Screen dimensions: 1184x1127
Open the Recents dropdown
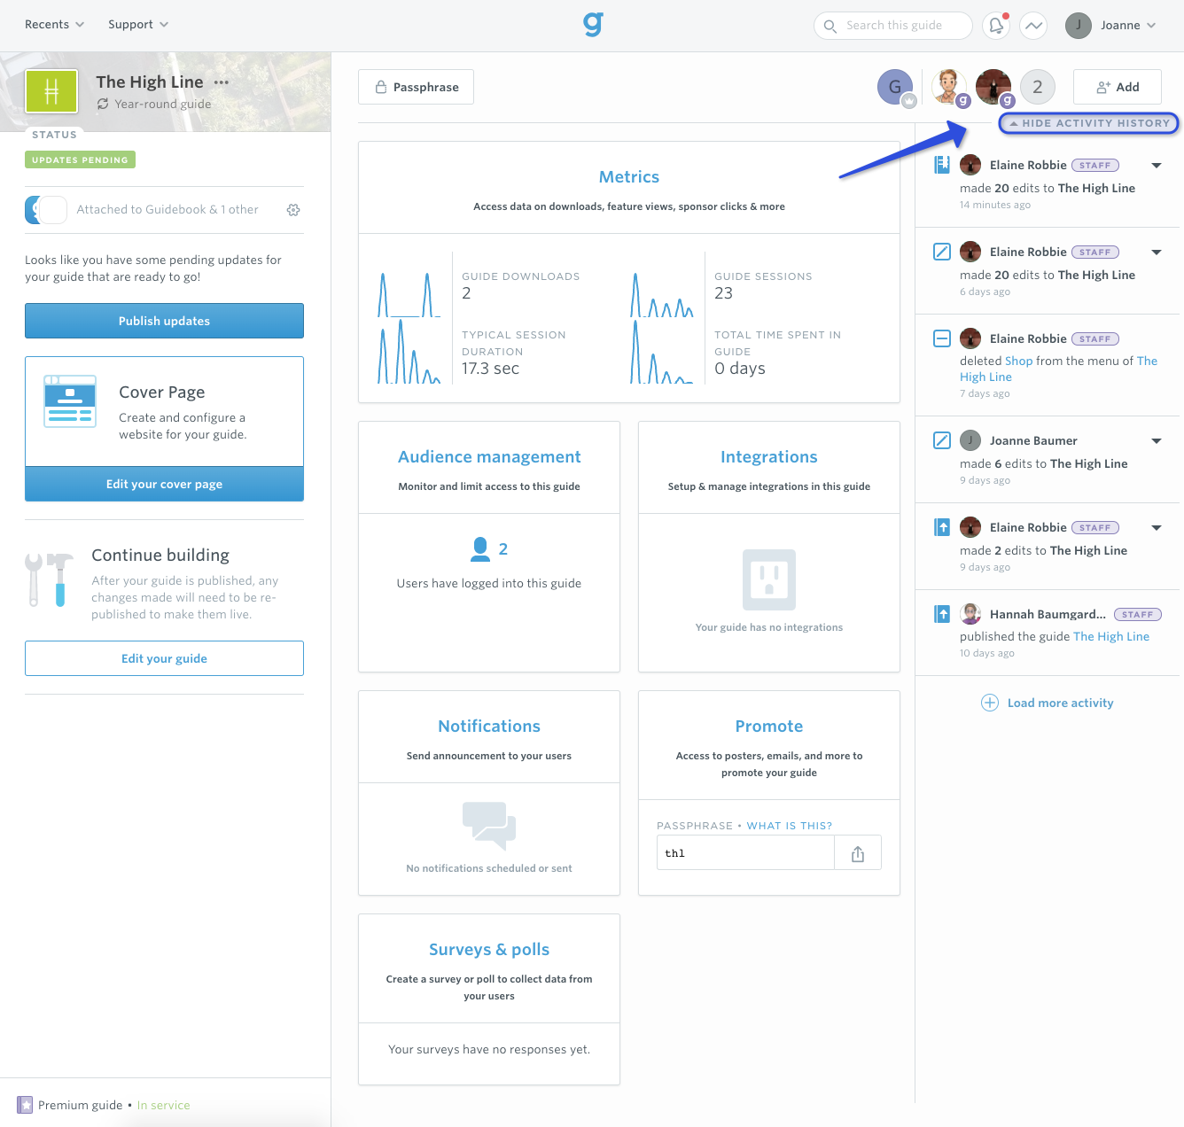click(x=54, y=25)
